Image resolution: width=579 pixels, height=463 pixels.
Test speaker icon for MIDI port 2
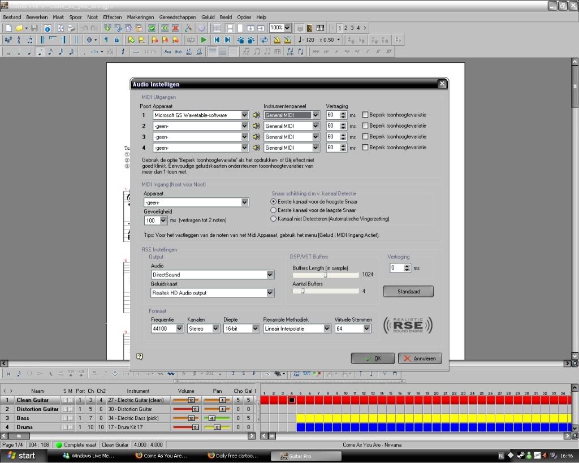(x=256, y=126)
